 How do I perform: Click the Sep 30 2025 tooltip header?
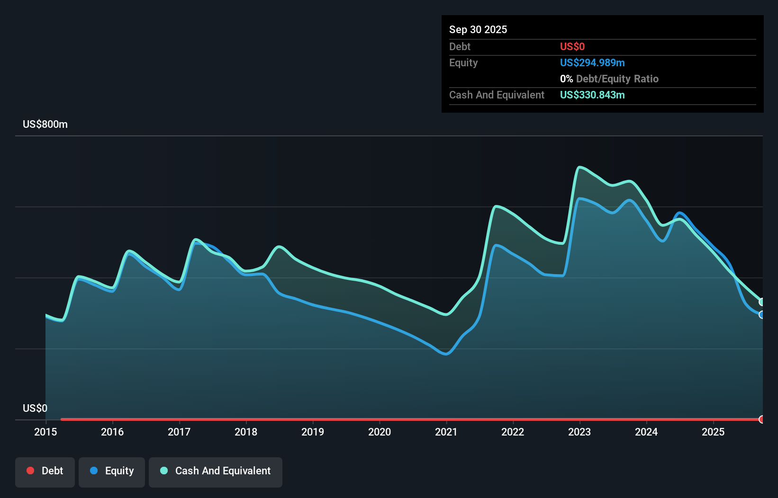pyautogui.click(x=478, y=29)
